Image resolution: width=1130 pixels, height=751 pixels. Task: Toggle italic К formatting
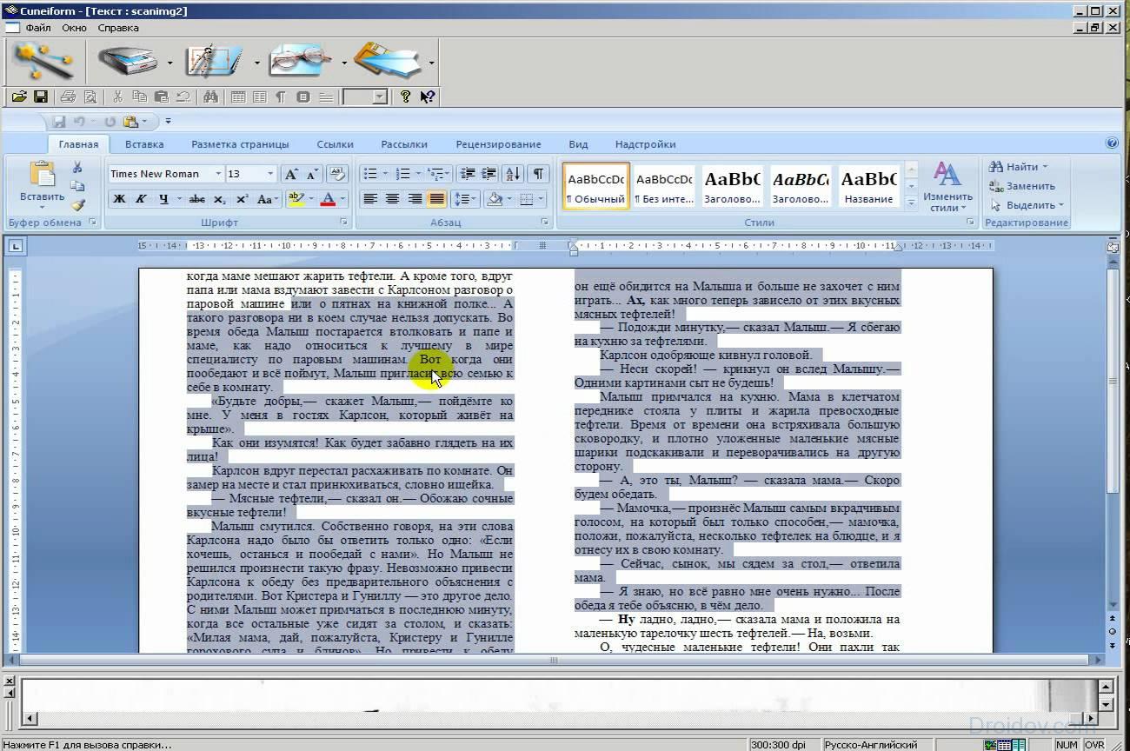coord(141,199)
